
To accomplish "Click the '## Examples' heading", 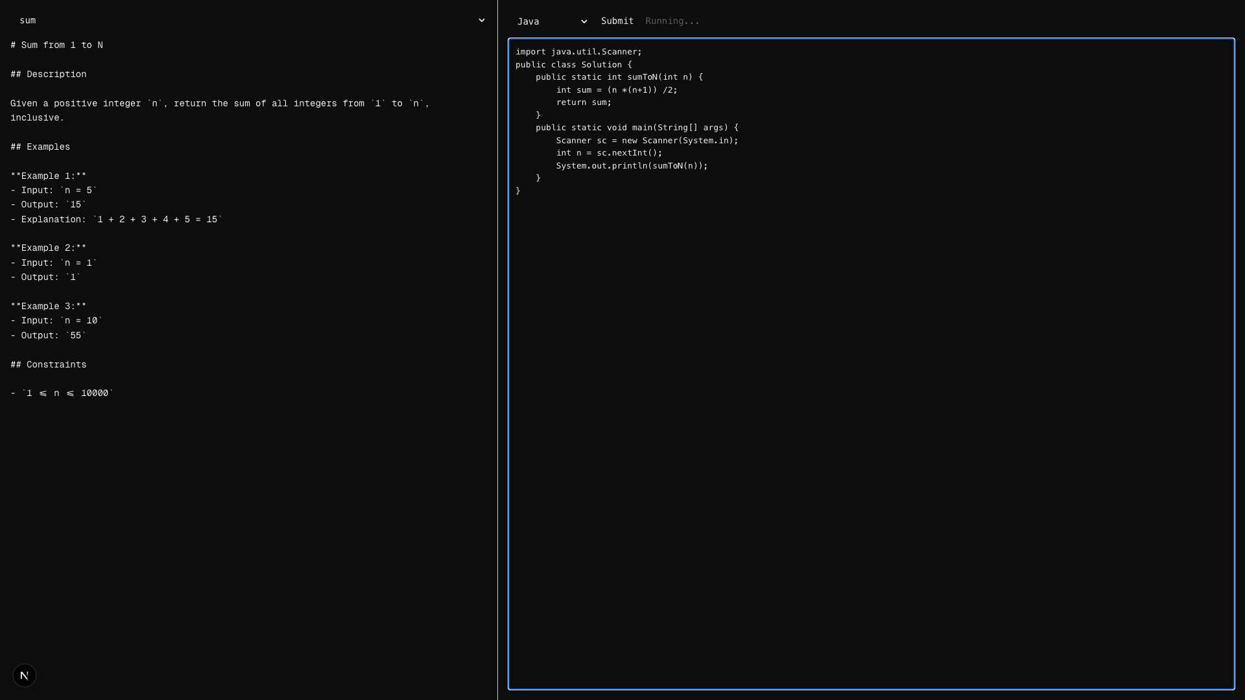I will [x=40, y=147].
